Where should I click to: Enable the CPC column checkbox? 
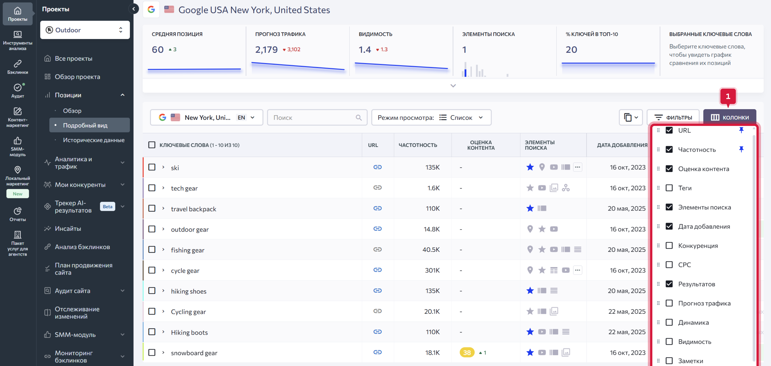[x=669, y=265]
